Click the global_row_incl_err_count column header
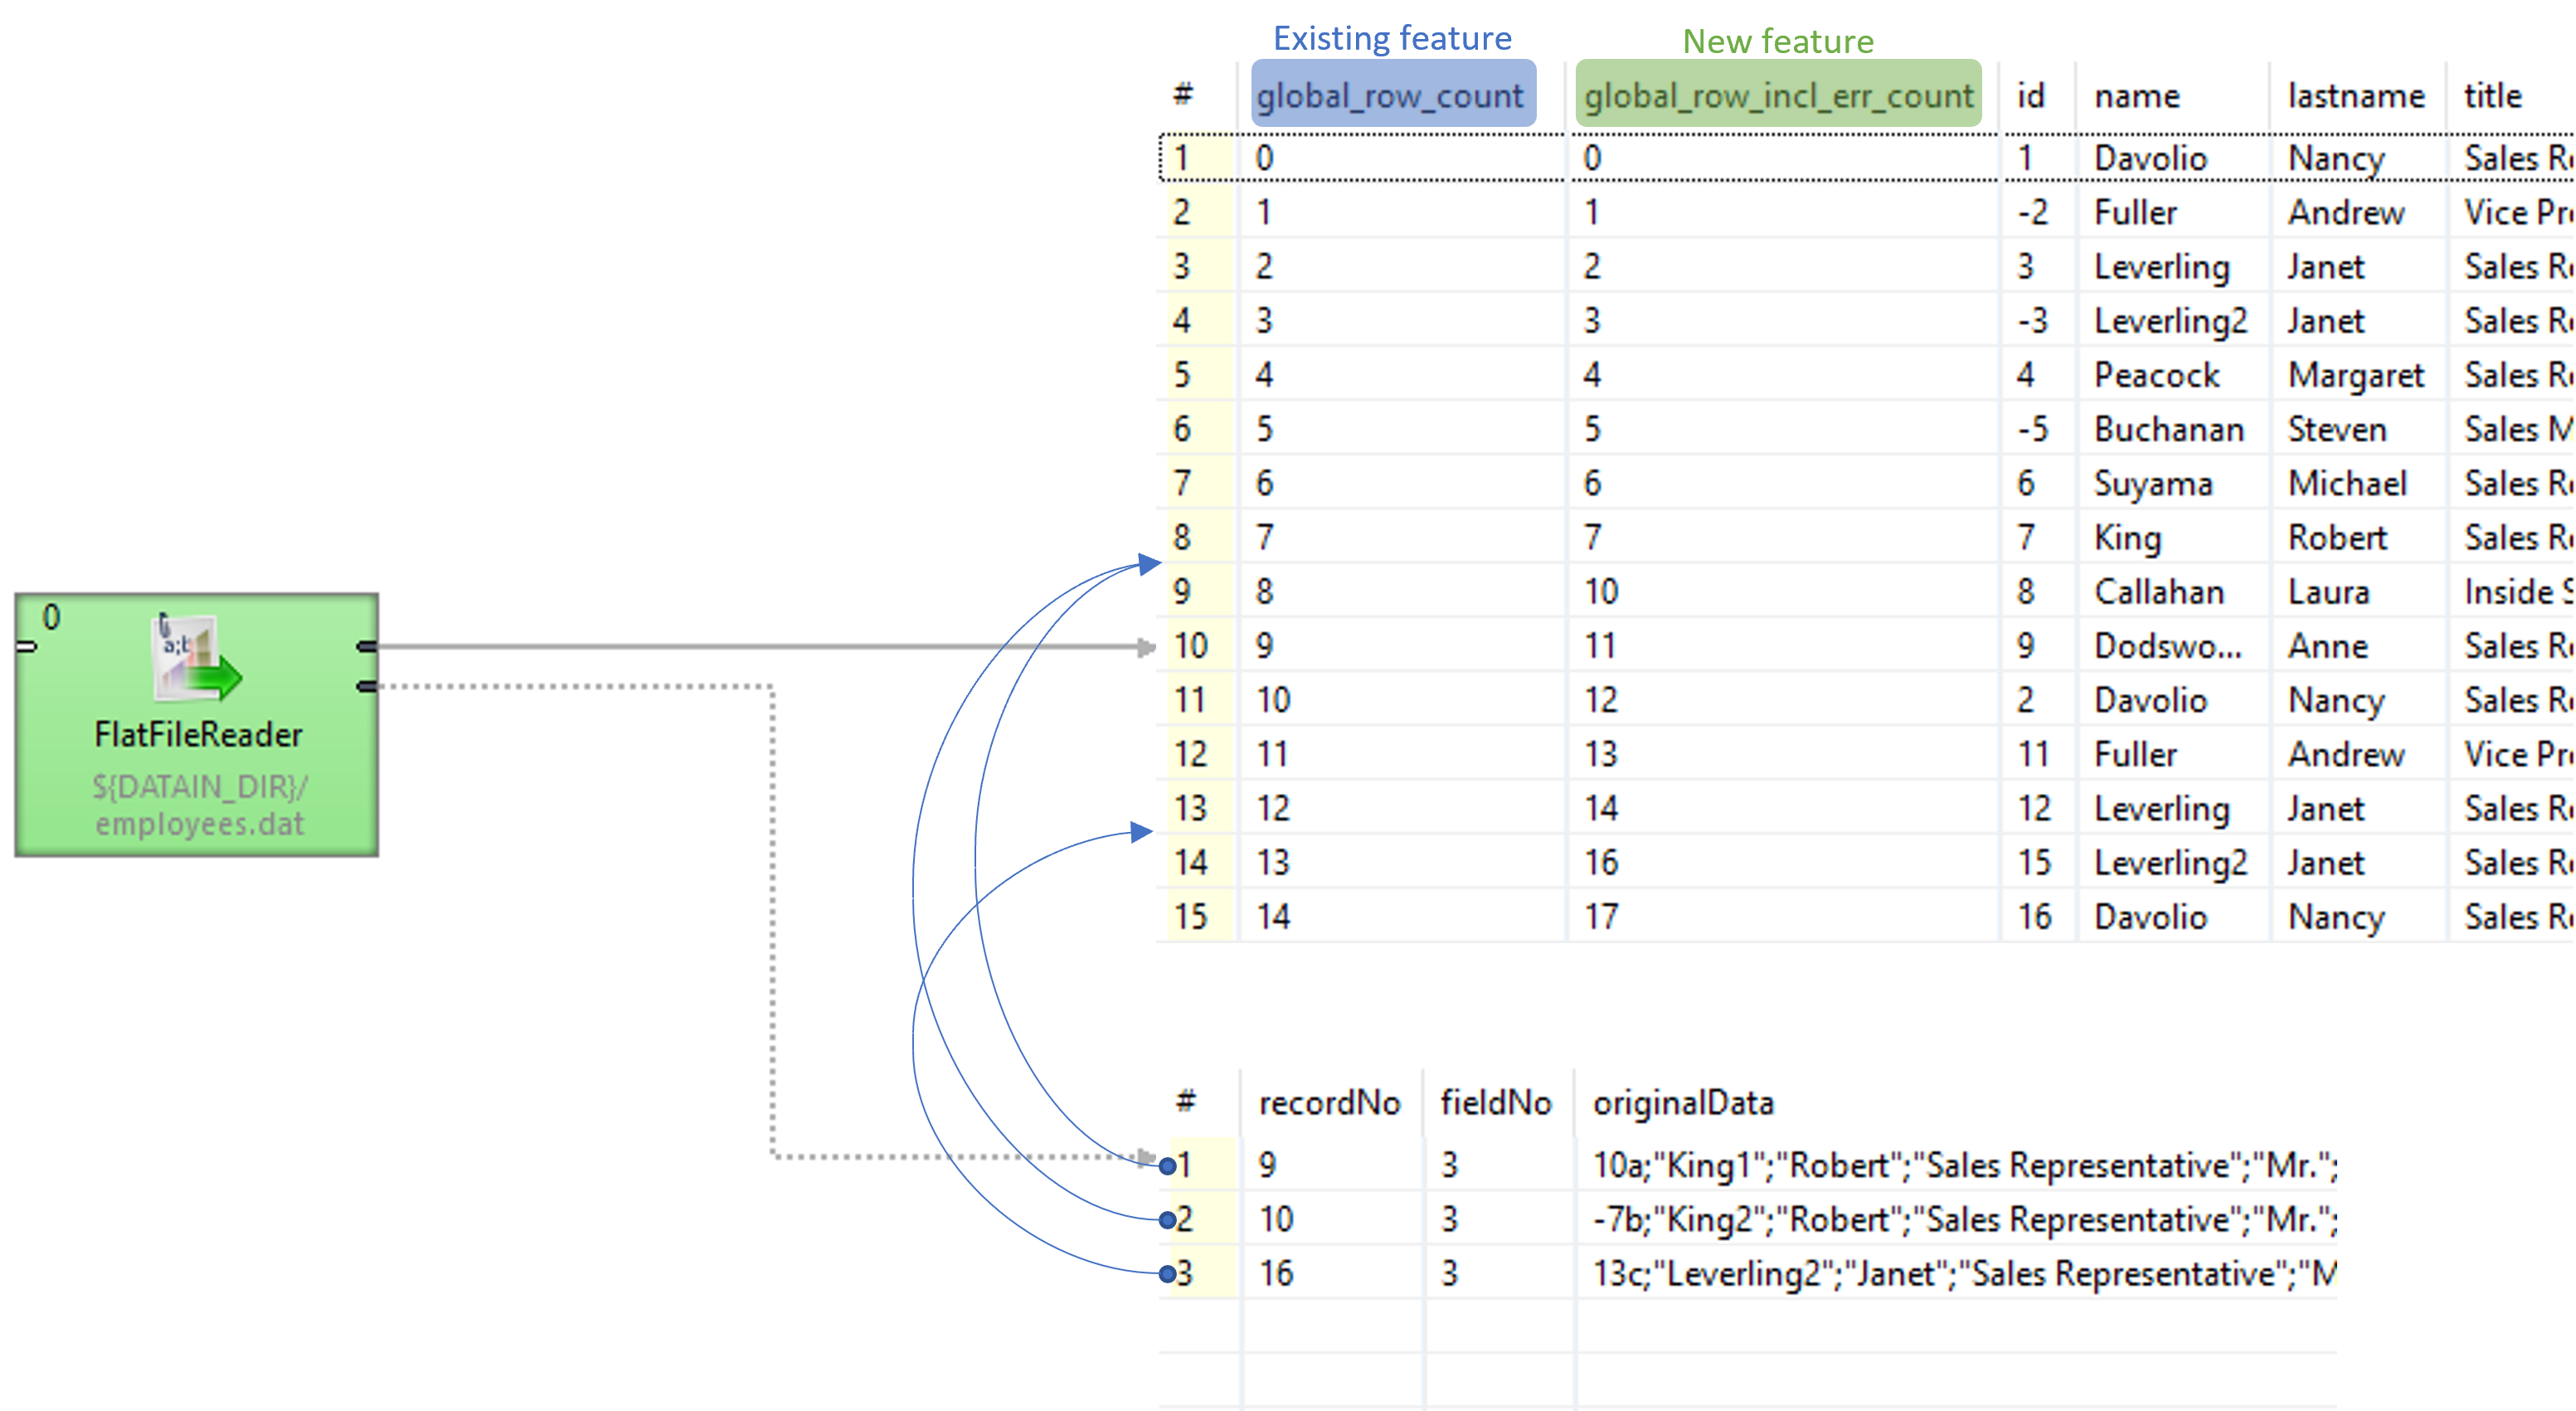This screenshot has height=1411, width=2576. (1778, 96)
